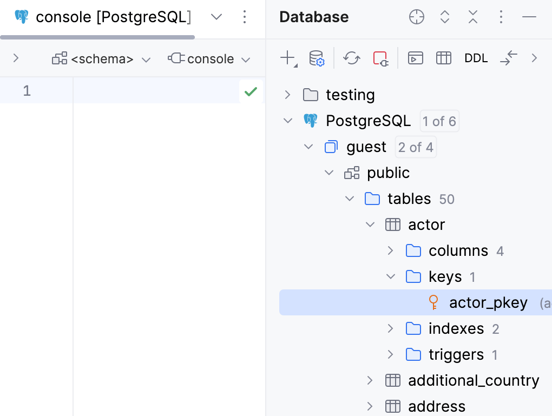
Task: Expand all tree nodes with the expand icon
Action: [444, 17]
